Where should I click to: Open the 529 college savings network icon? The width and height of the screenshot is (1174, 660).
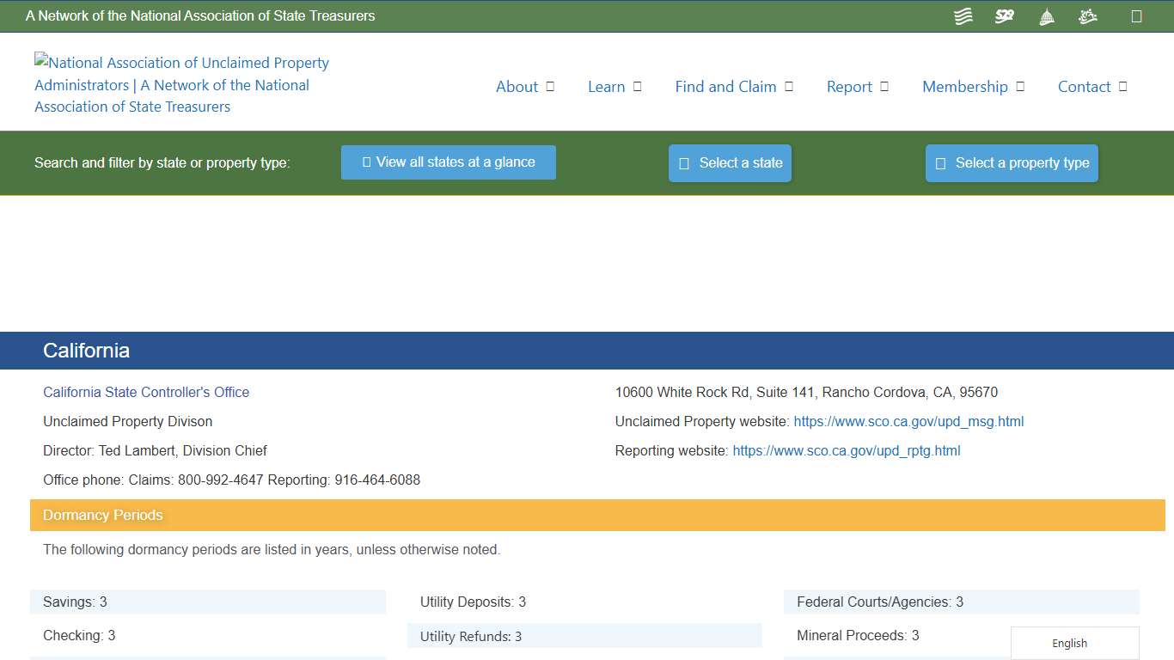coord(1004,15)
